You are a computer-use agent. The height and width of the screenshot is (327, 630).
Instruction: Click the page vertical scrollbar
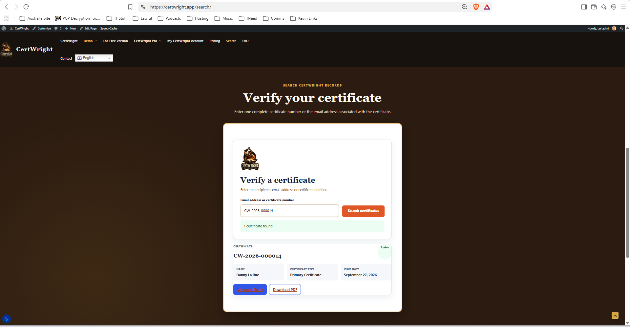pos(627,203)
